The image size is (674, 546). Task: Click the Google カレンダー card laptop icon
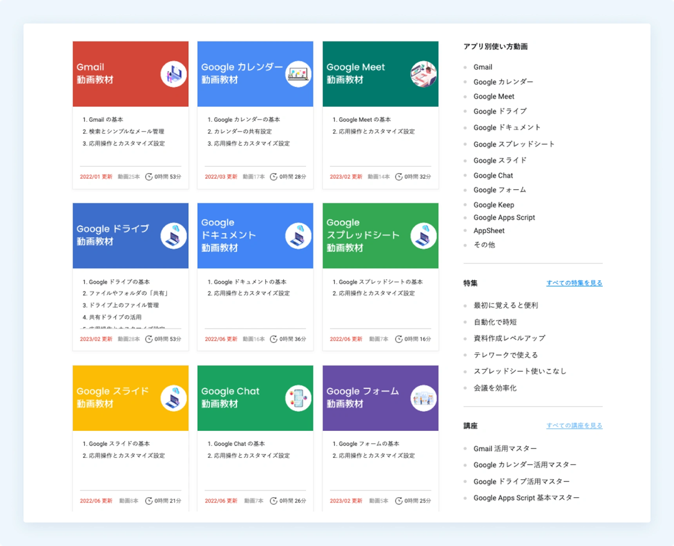[298, 73]
